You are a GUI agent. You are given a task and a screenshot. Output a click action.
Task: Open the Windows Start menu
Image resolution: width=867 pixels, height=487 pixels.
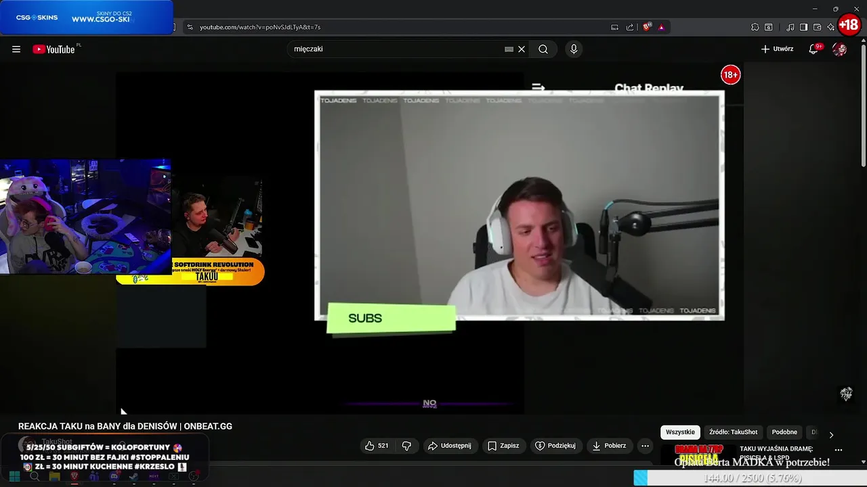pos(14,477)
